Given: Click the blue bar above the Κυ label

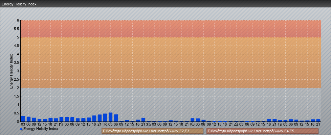Looking at the screenshot, I should 193,120.
